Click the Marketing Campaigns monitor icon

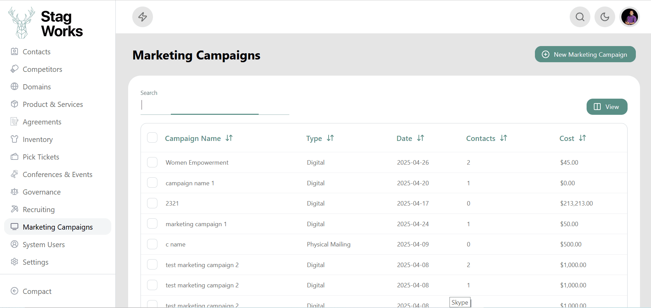(x=14, y=227)
